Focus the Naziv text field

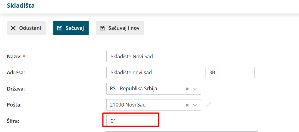pyautogui.click(x=182, y=56)
